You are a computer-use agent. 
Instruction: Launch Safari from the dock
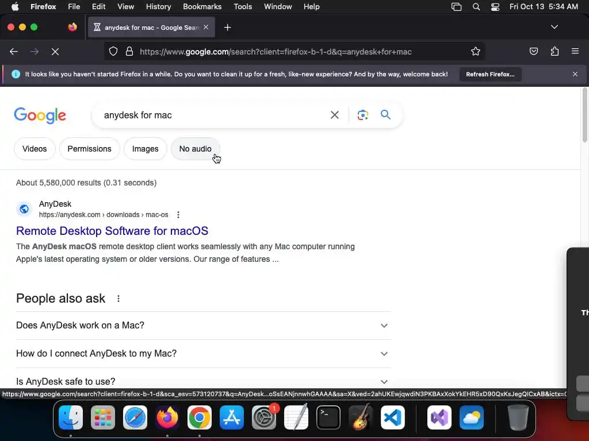pos(135,417)
